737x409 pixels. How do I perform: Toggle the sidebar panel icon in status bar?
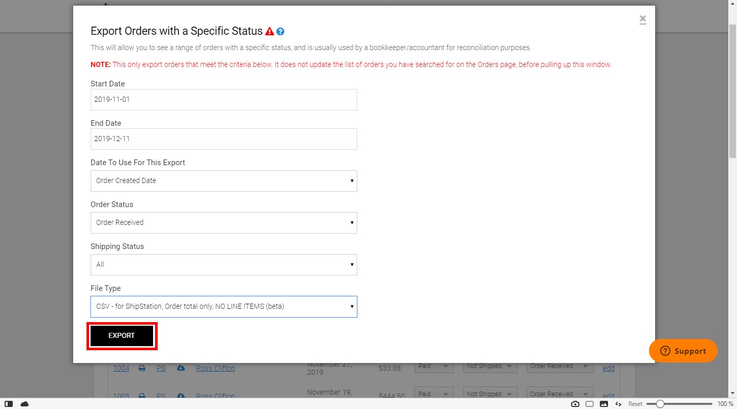click(x=9, y=404)
